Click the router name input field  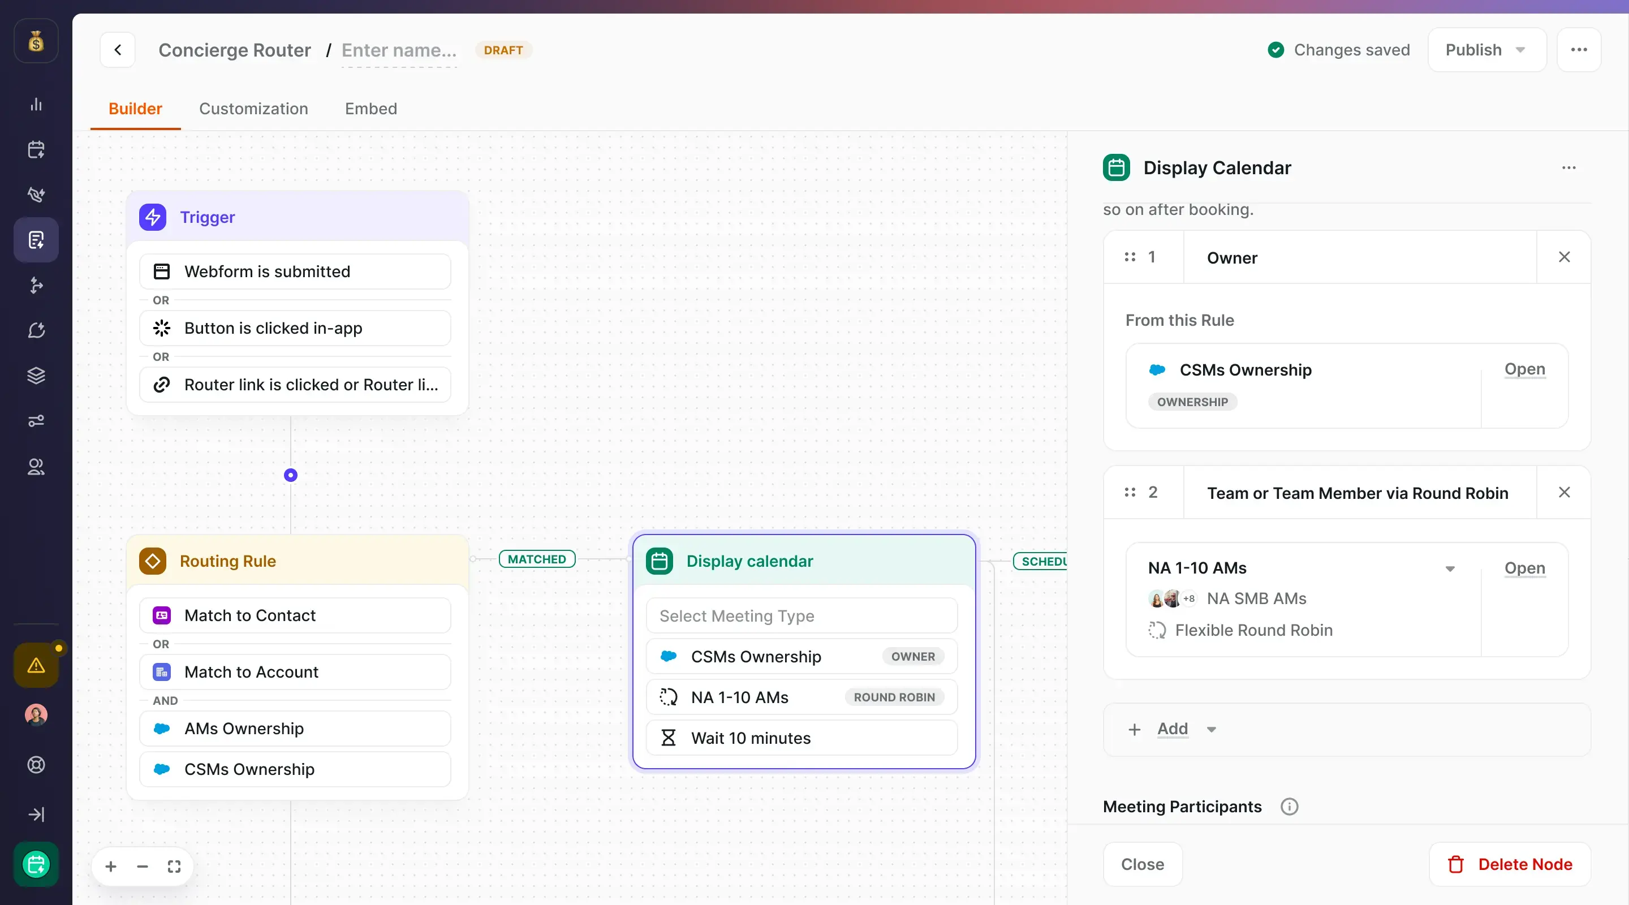click(398, 50)
